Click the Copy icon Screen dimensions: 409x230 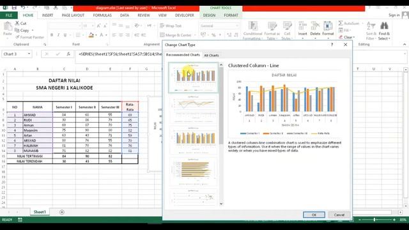pyautogui.click(x=17, y=30)
